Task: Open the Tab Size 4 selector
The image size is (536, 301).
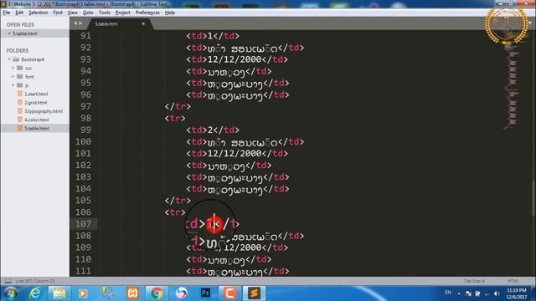Action: pyautogui.click(x=474, y=281)
